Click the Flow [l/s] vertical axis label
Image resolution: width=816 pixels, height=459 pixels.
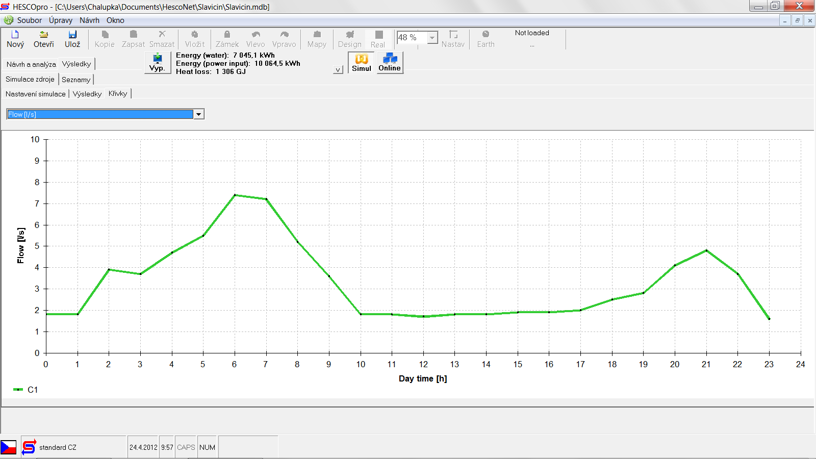click(x=21, y=246)
